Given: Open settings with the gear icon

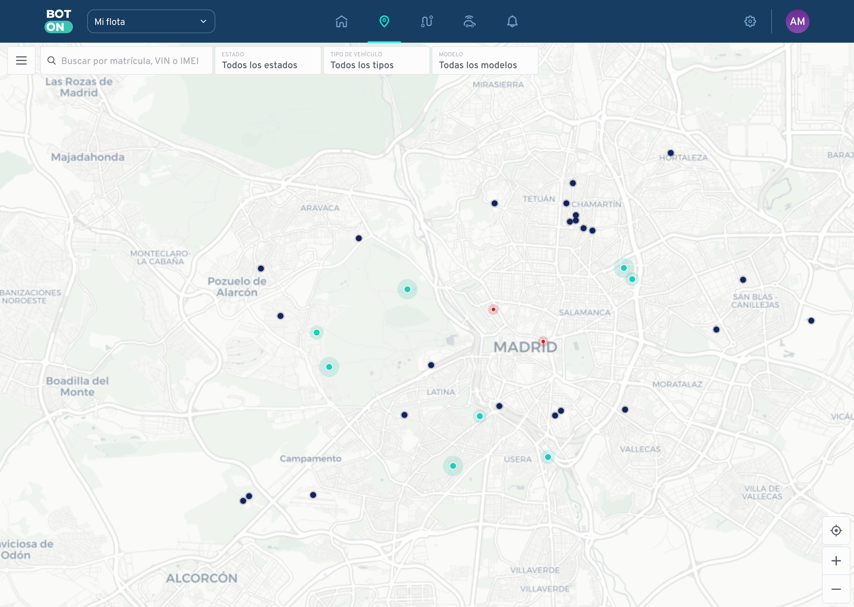Looking at the screenshot, I should (x=751, y=21).
